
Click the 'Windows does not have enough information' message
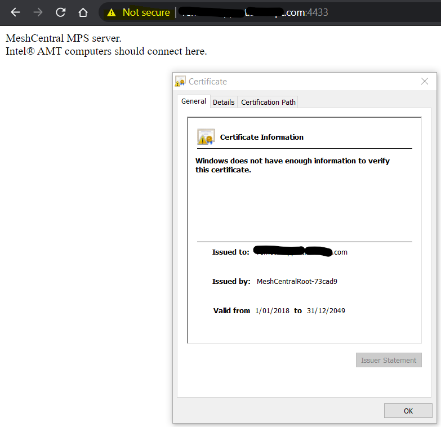[292, 165]
